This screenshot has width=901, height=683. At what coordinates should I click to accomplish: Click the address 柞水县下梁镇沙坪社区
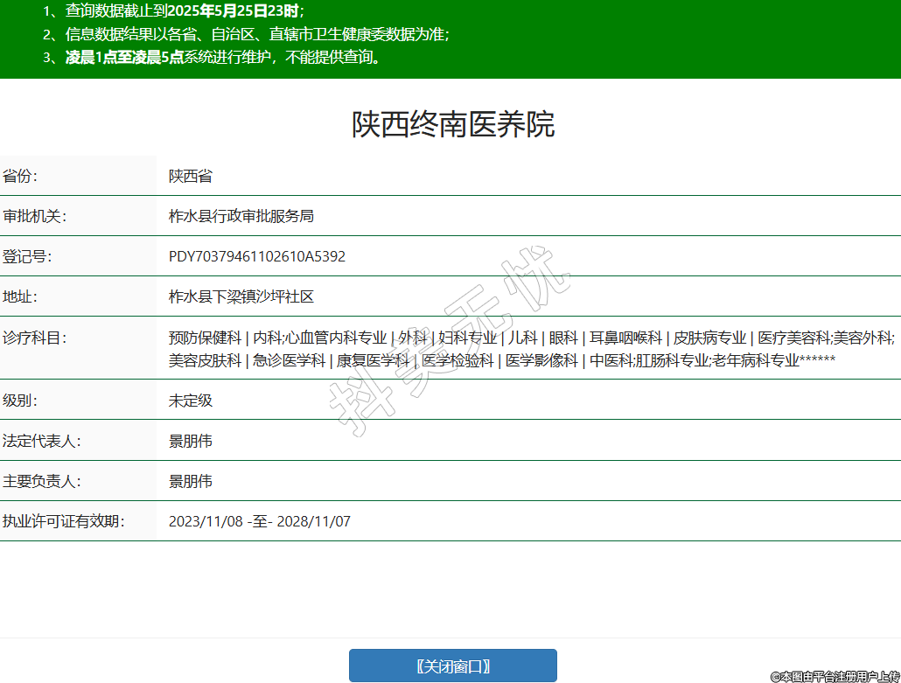click(241, 296)
